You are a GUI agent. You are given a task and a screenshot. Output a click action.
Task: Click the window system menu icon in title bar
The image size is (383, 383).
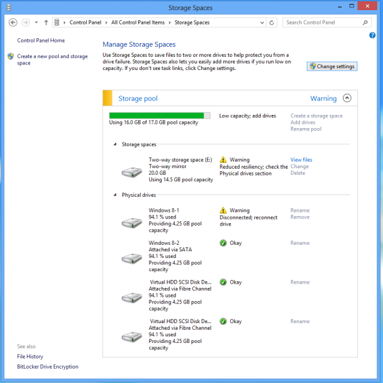point(9,8)
